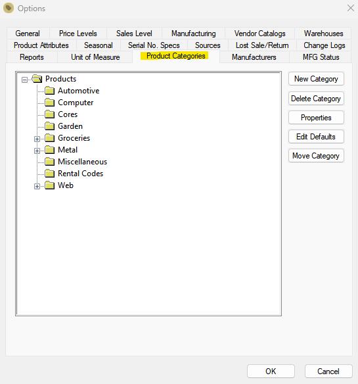This screenshot has width=358, height=384.
Task: Select the Automotive folder icon
Action: (50, 91)
